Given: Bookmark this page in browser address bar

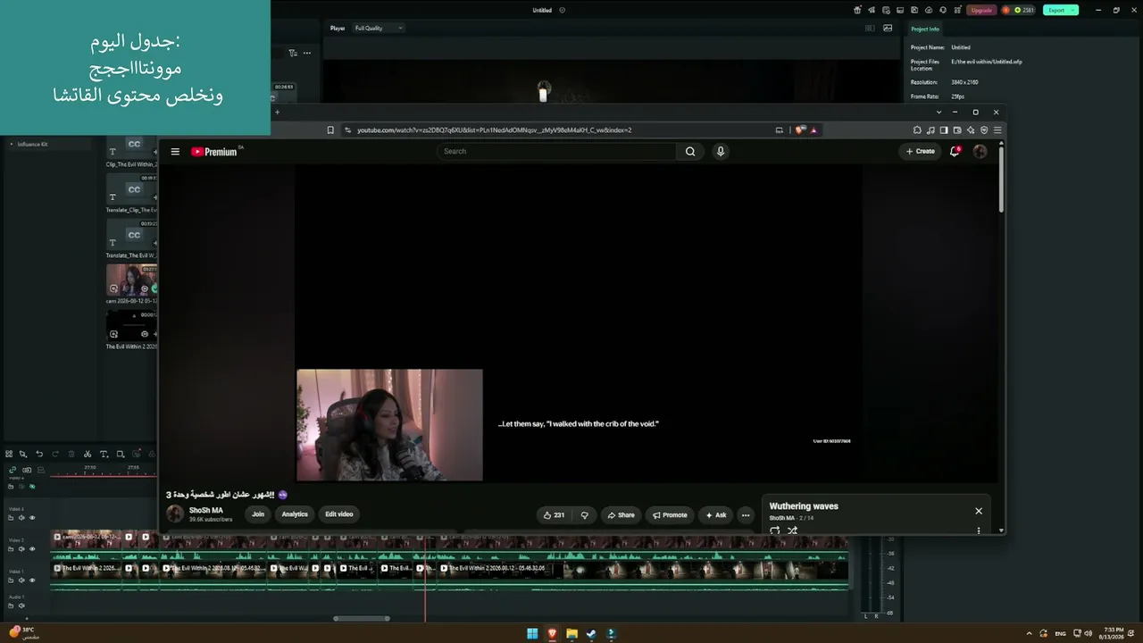Looking at the screenshot, I should [x=330, y=130].
